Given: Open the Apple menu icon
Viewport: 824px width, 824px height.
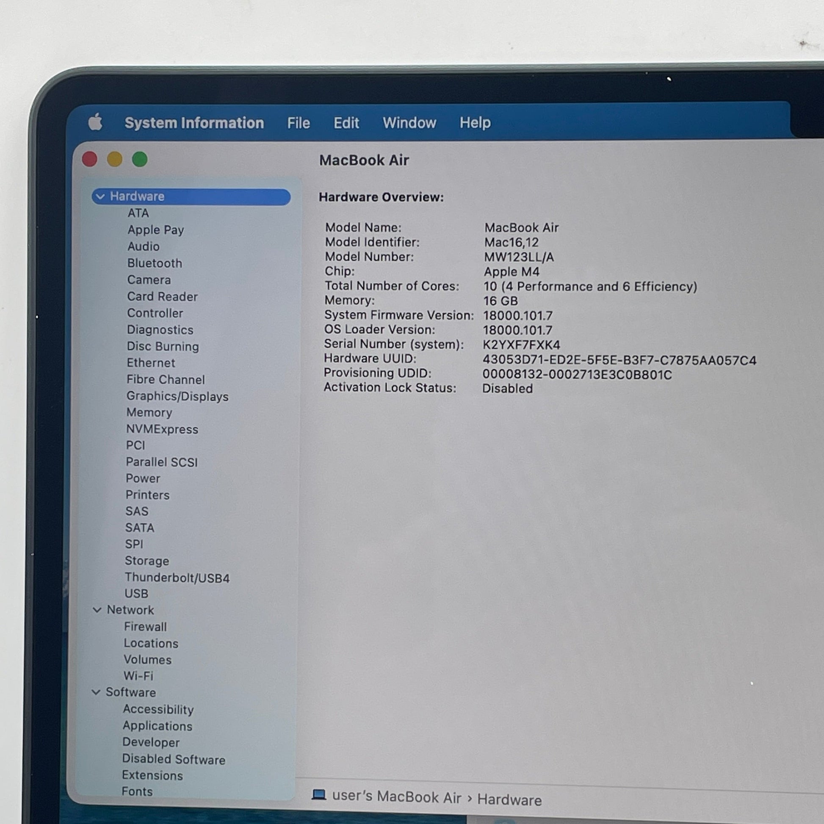Looking at the screenshot, I should point(96,122).
